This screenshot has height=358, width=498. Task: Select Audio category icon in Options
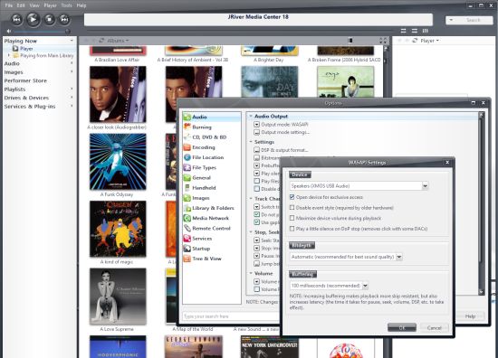(187, 117)
